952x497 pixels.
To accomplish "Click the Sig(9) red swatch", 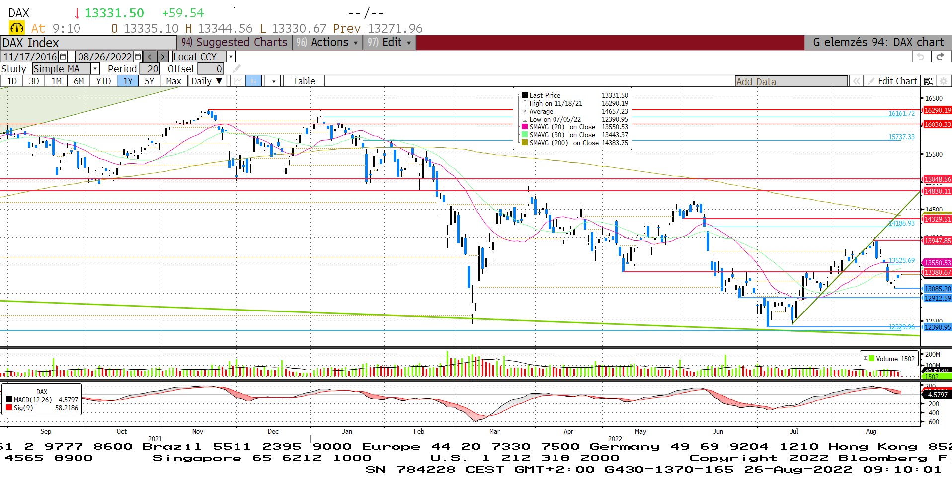I will (x=9, y=408).
